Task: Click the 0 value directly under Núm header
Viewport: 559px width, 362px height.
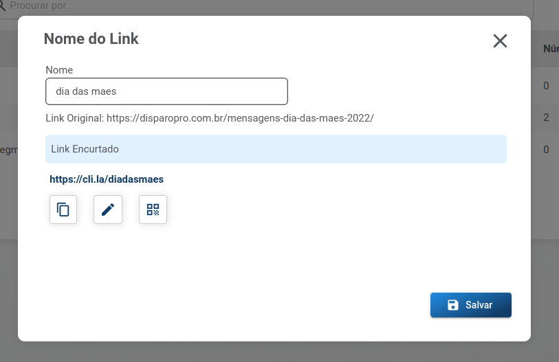Action: point(546,86)
